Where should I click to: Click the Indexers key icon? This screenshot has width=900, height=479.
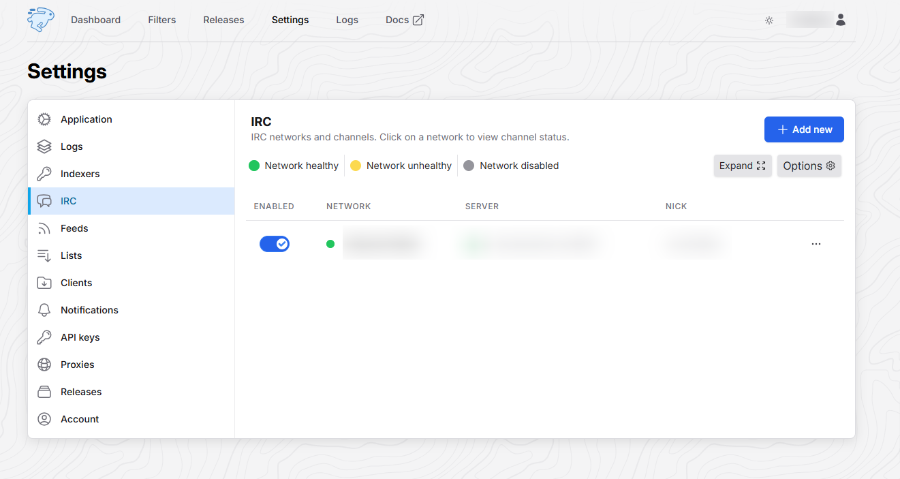[x=44, y=174]
